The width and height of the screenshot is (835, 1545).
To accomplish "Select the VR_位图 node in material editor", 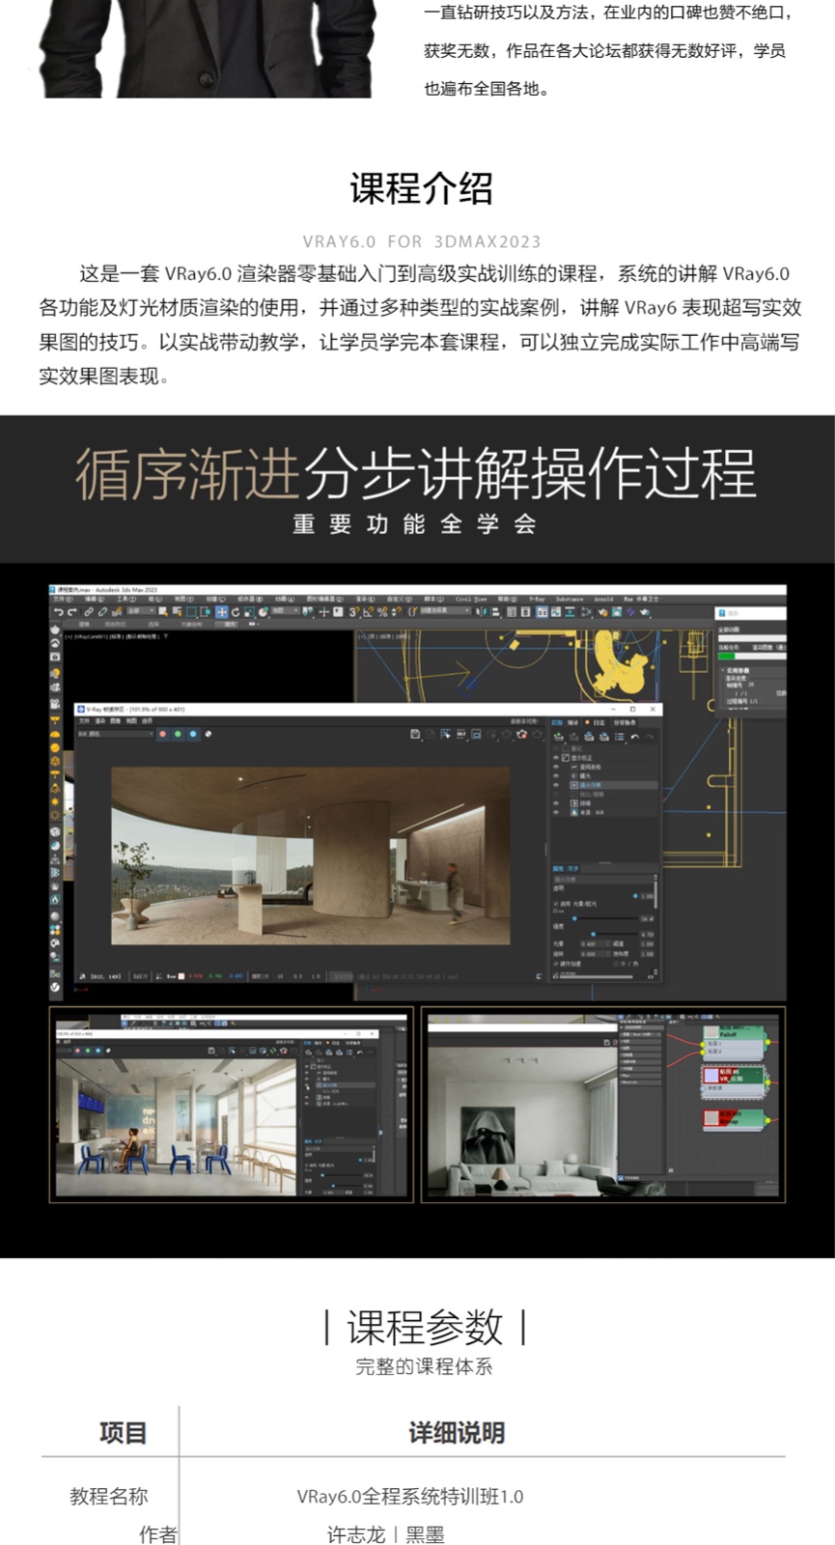I will coord(733,1081).
